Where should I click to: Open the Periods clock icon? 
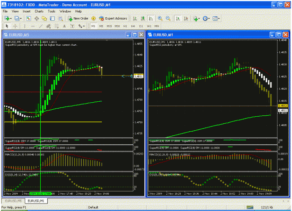point(206,18)
